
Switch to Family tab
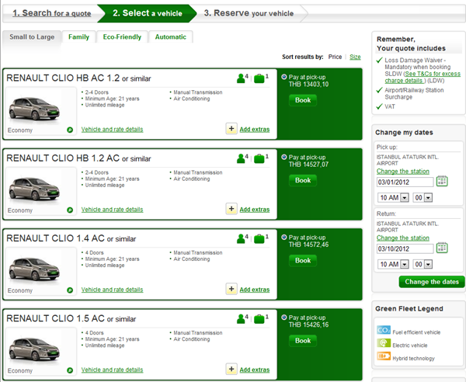78,36
